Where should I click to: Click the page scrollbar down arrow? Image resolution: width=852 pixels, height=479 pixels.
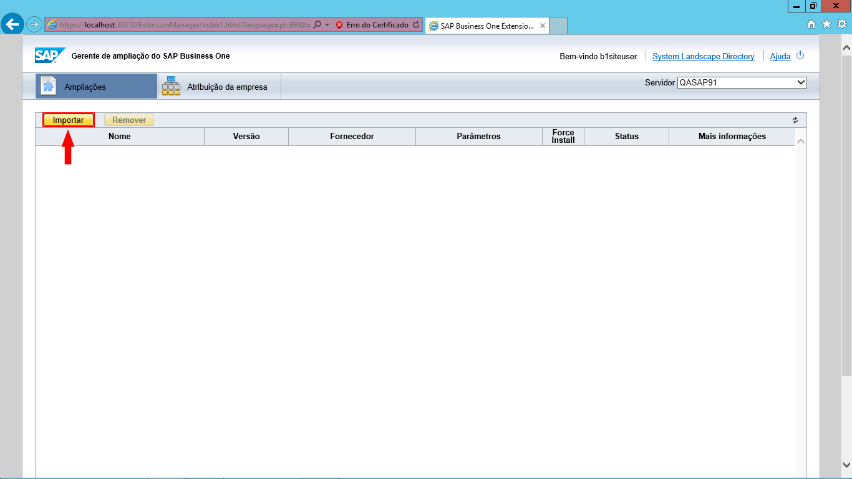click(846, 465)
